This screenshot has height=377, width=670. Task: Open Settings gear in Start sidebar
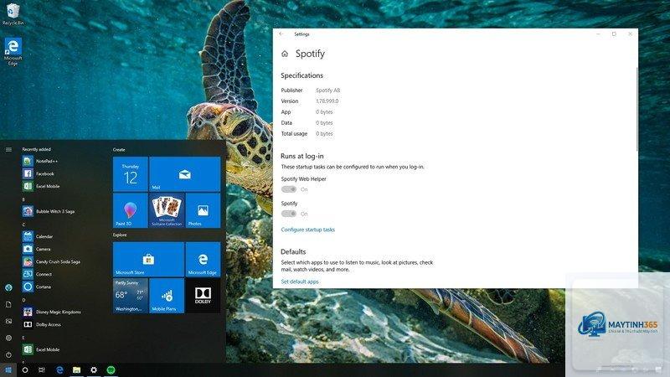point(8,338)
